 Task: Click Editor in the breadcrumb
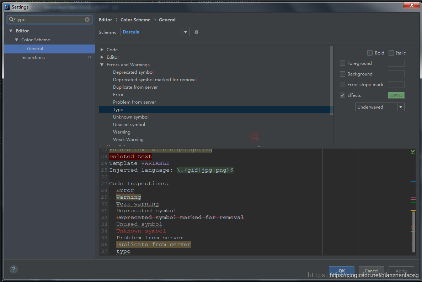pos(105,20)
